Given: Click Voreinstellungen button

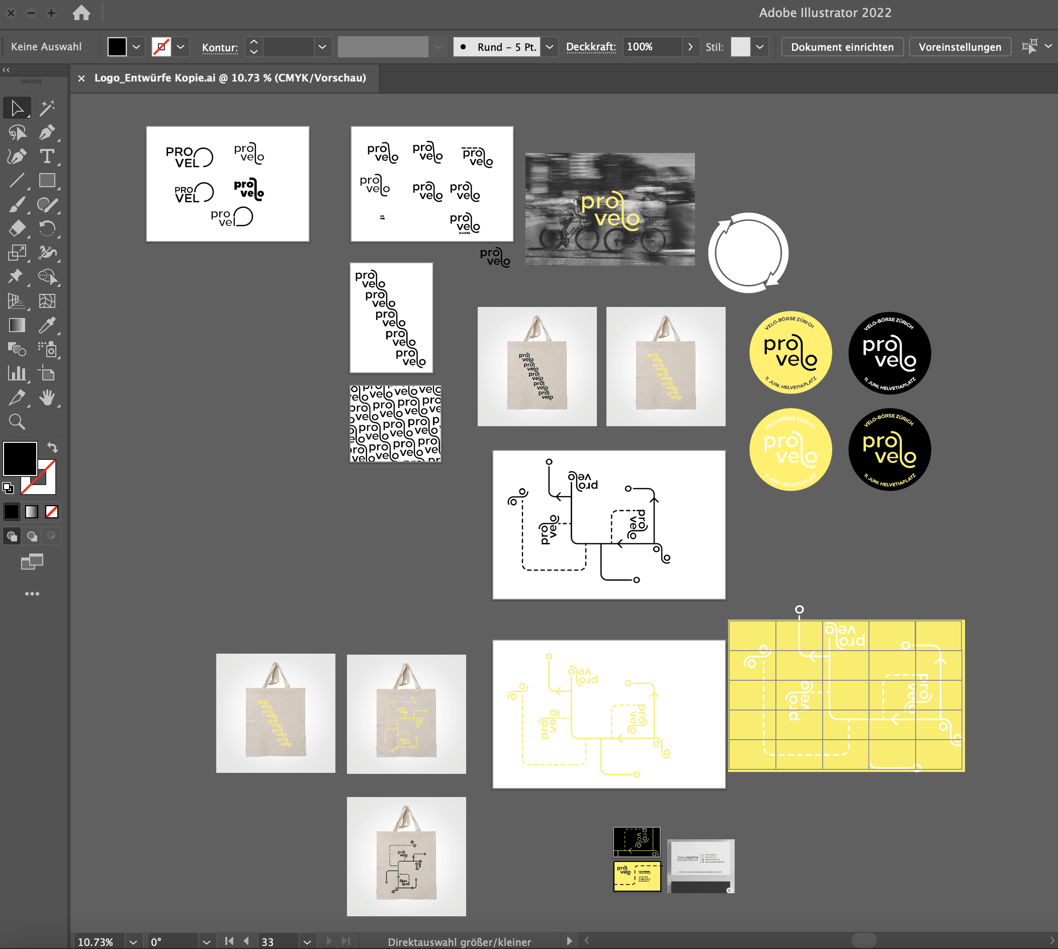Looking at the screenshot, I should 960,47.
